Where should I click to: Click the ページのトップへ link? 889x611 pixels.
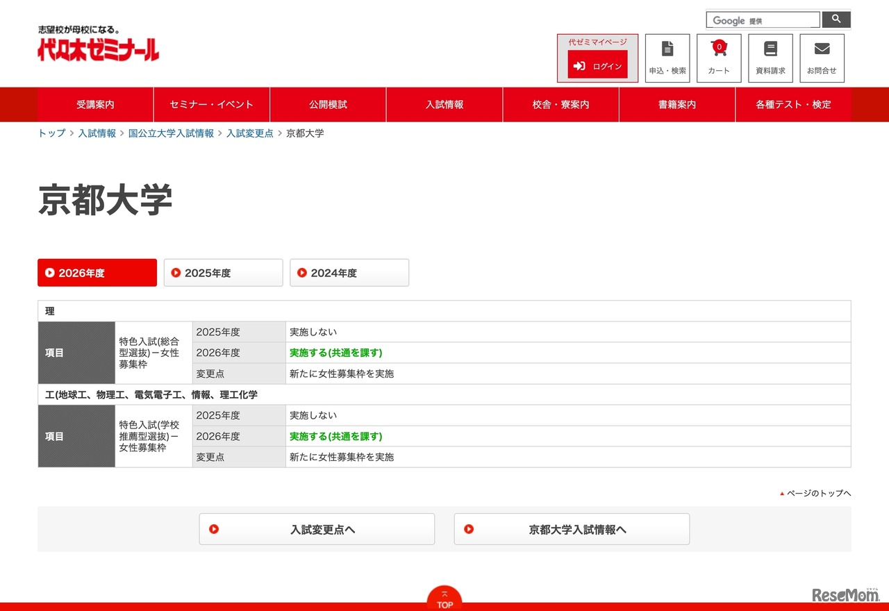(x=818, y=494)
